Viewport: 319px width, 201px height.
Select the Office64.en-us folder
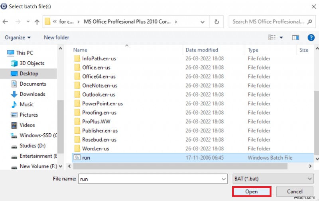coord(98,76)
